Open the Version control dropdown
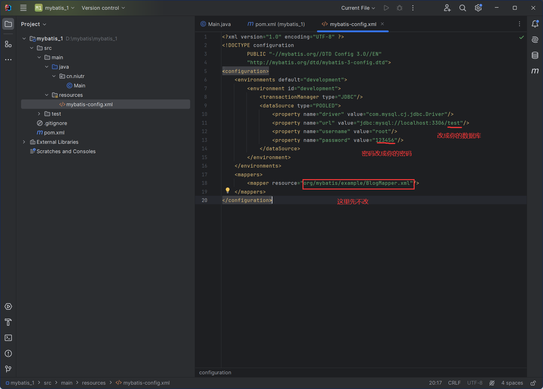 pos(103,8)
